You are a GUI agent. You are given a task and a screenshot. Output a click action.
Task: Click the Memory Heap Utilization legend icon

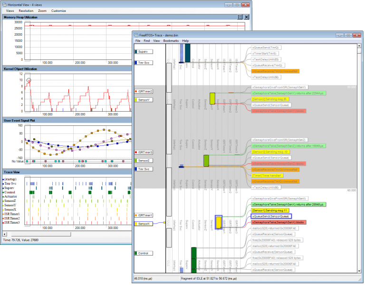tap(240, 17)
